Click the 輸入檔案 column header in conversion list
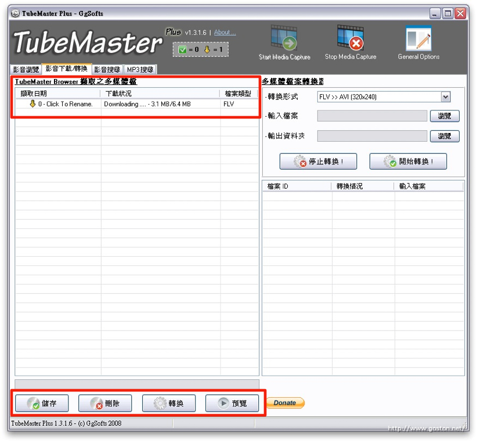This screenshot has width=477, height=442. pos(429,186)
